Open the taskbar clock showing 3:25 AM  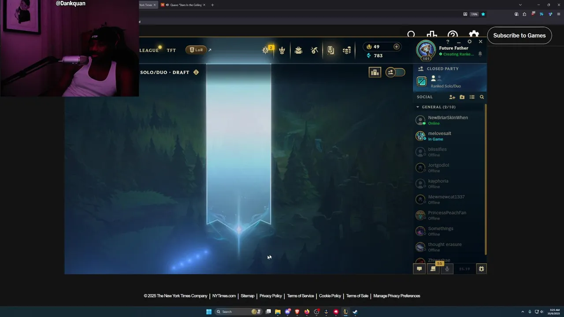coord(553,312)
